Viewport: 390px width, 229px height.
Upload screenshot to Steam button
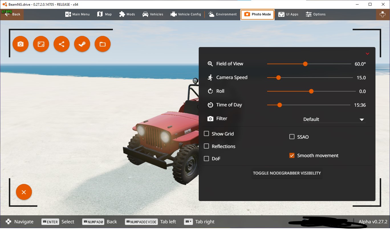click(82, 44)
